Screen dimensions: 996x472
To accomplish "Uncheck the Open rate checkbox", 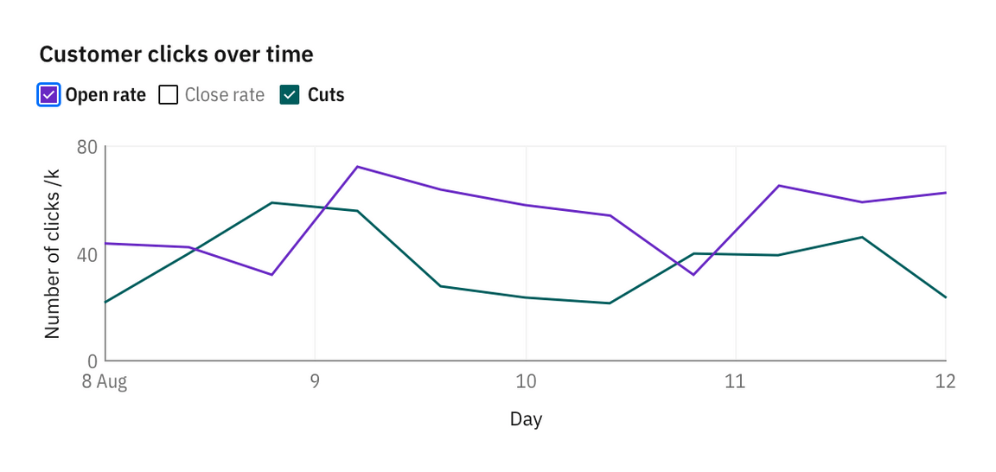I will (x=49, y=95).
